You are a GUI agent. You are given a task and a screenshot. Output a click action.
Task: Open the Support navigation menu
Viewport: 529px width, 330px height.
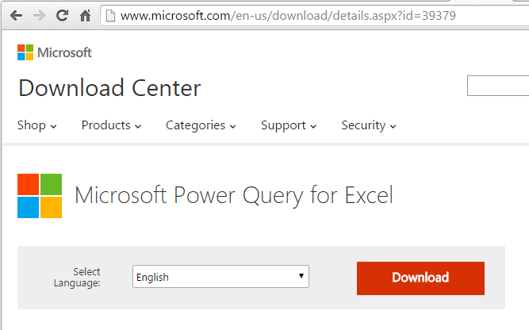pos(289,125)
